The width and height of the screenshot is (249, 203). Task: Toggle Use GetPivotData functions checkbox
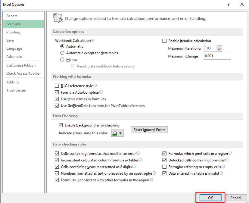click(x=57, y=106)
